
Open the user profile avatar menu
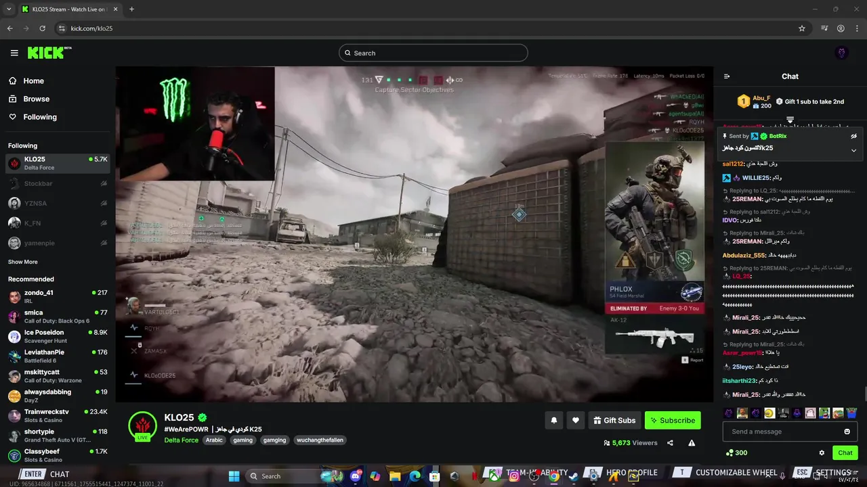pyautogui.click(x=842, y=53)
